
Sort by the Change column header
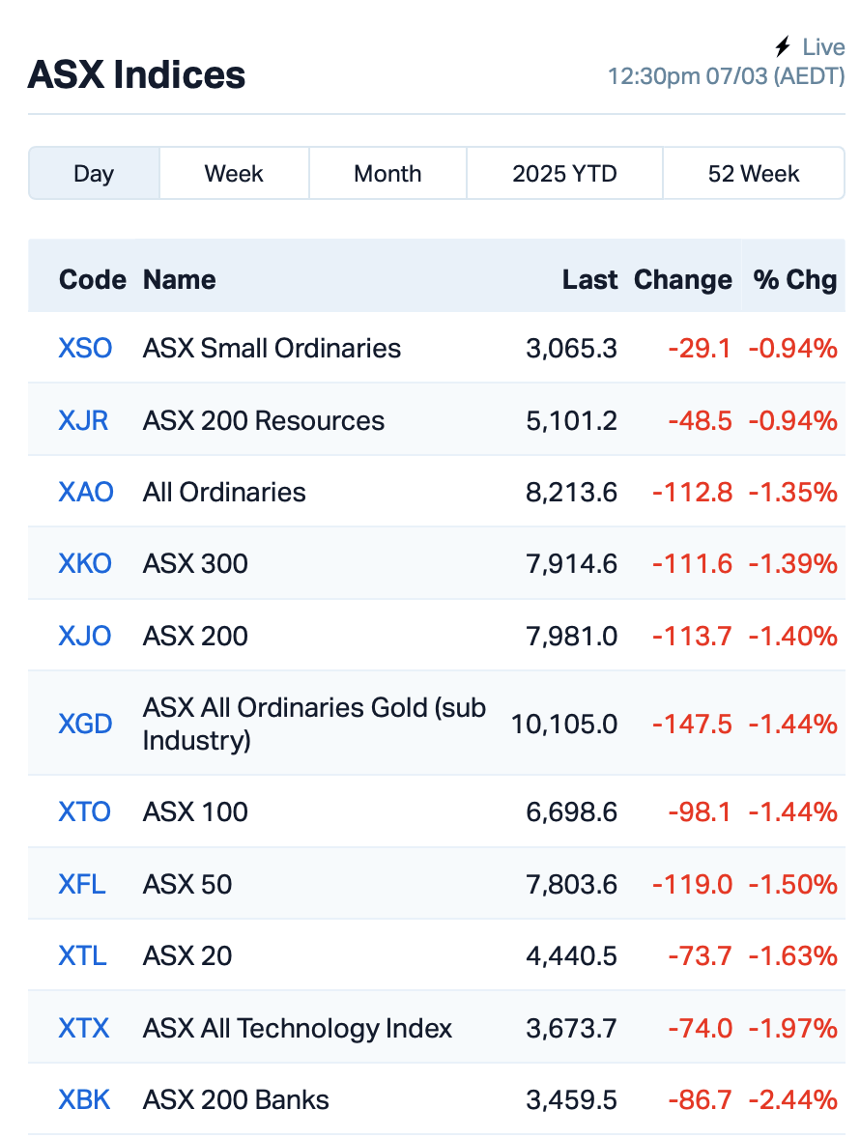683,280
